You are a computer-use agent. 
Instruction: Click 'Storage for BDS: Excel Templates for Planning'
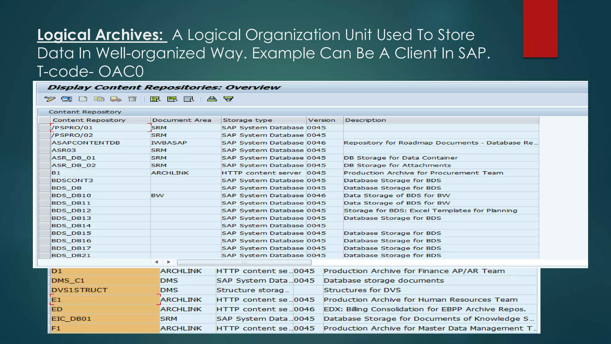click(x=431, y=211)
